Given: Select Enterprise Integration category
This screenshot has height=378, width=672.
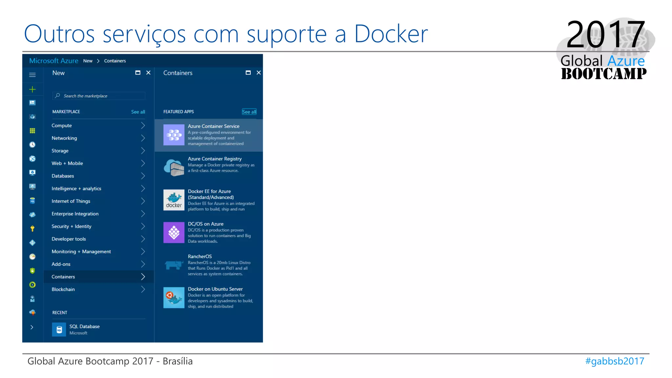Looking at the screenshot, I should point(99,214).
